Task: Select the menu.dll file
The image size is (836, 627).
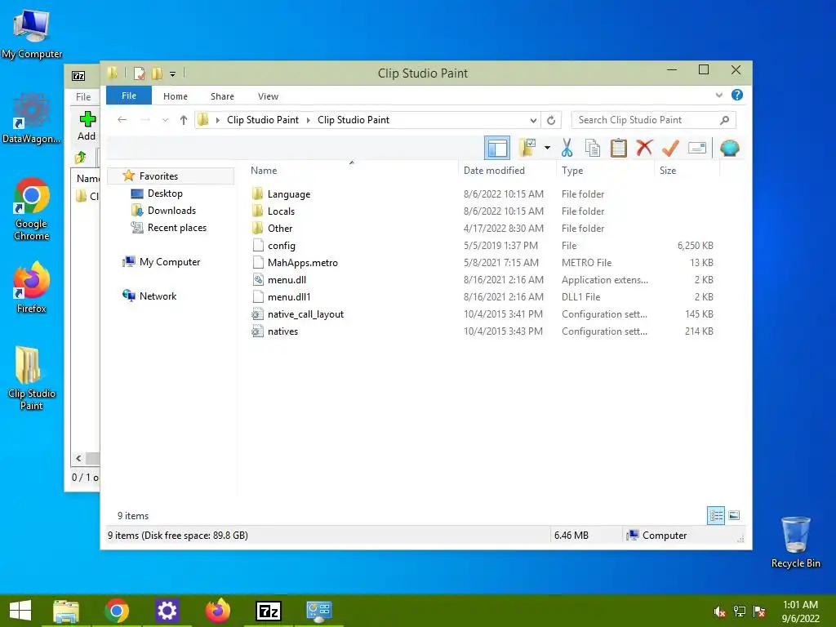Action: coord(287,279)
